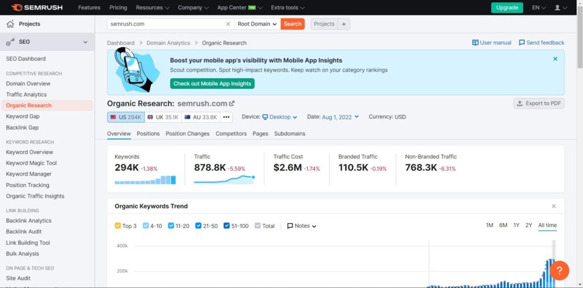This screenshot has height=288, width=583.
Task: Click the Keywords mini bar chart
Action: (x=145, y=180)
